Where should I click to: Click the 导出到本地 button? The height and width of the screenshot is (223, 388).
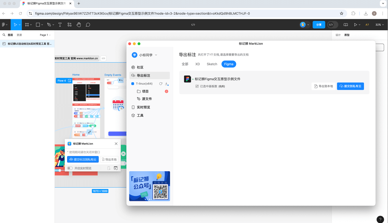coord(323,86)
